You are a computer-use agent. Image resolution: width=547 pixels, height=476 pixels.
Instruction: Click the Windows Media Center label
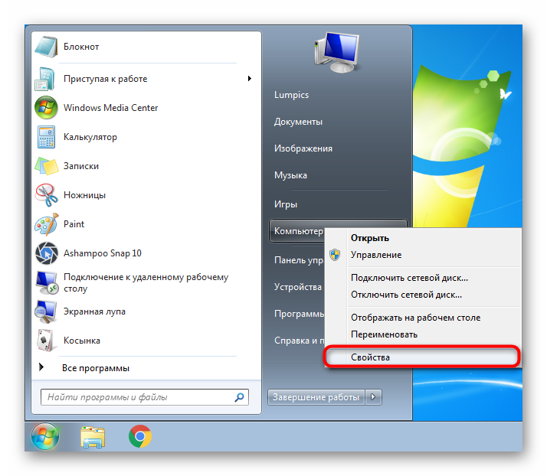point(110,108)
